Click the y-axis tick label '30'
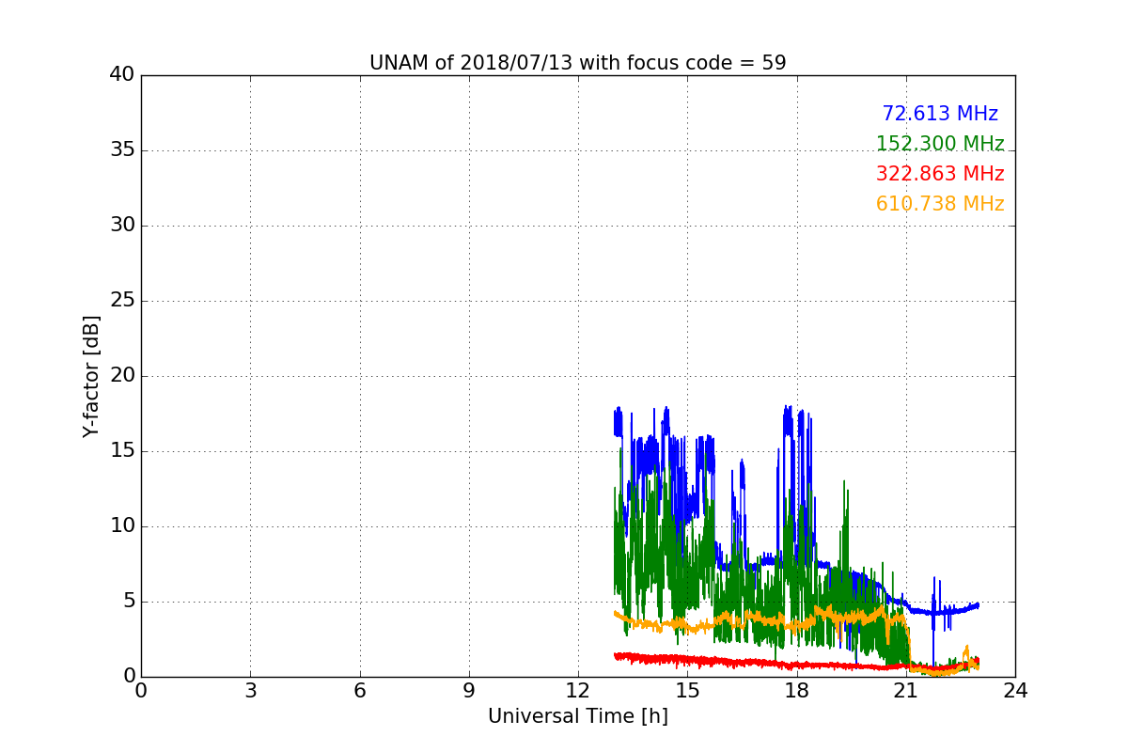The height and width of the screenshot is (752, 1128). tap(122, 226)
